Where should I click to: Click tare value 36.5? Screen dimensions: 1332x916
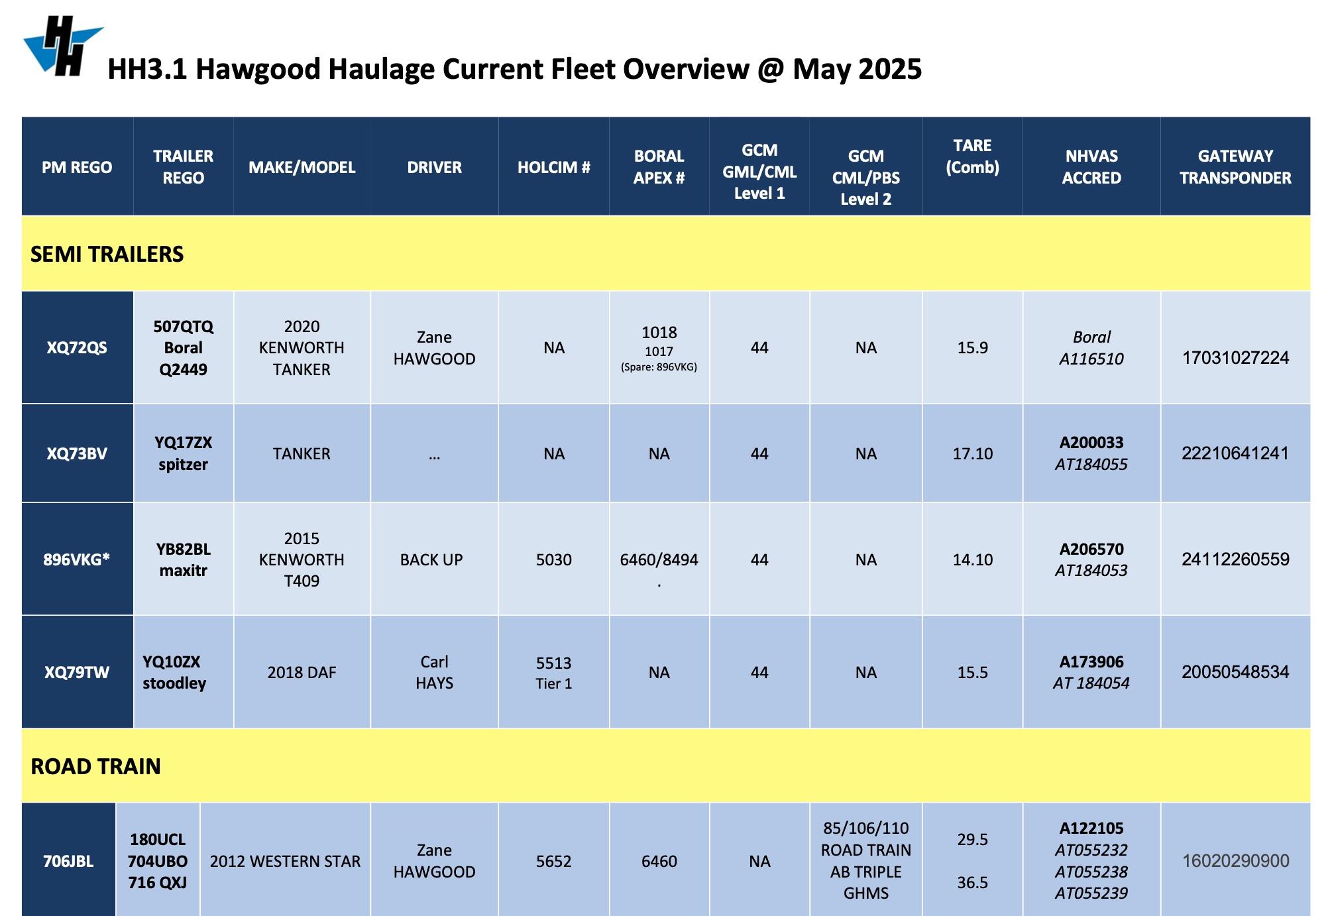tap(973, 882)
